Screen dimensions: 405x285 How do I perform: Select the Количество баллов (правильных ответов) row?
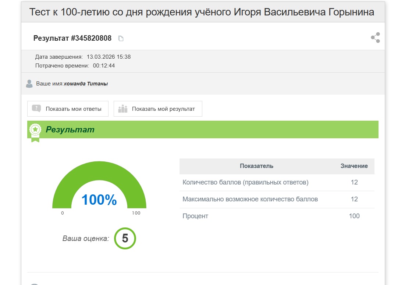(x=245, y=182)
